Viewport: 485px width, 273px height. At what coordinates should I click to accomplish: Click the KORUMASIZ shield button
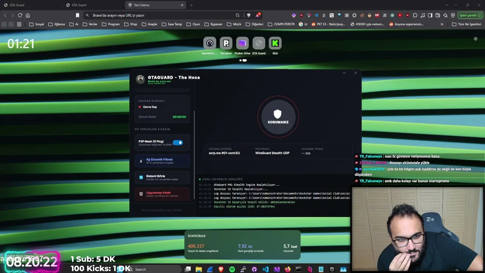(278, 117)
